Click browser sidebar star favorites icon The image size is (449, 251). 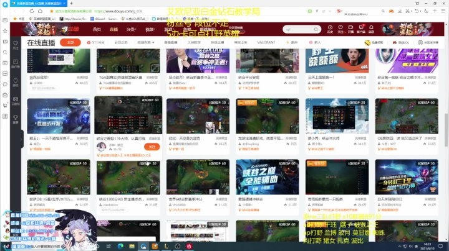click(5, 30)
